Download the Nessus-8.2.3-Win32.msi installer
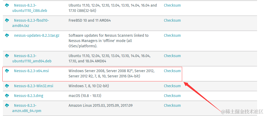Viewport: 265px width, 116px height. tap(34, 86)
